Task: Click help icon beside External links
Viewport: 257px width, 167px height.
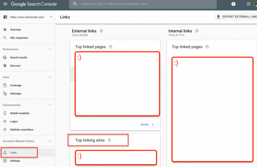Action: (x=101, y=31)
